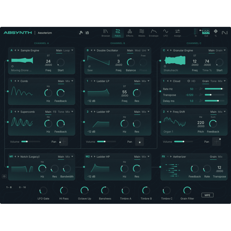Adjust the Rate Hz slider in Cloud
This screenshot has height=231, width=231.
pos(215,89)
